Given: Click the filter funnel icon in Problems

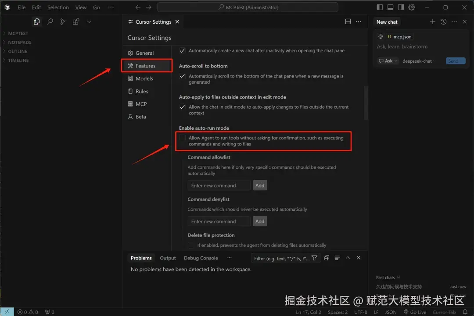Looking at the screenshot, I should [314, 258].
